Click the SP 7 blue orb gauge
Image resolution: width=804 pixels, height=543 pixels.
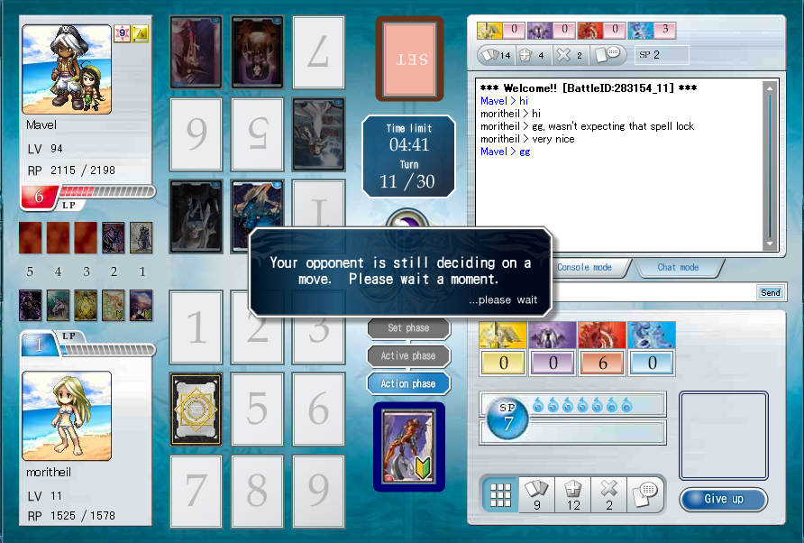click(x=507, y=418)
